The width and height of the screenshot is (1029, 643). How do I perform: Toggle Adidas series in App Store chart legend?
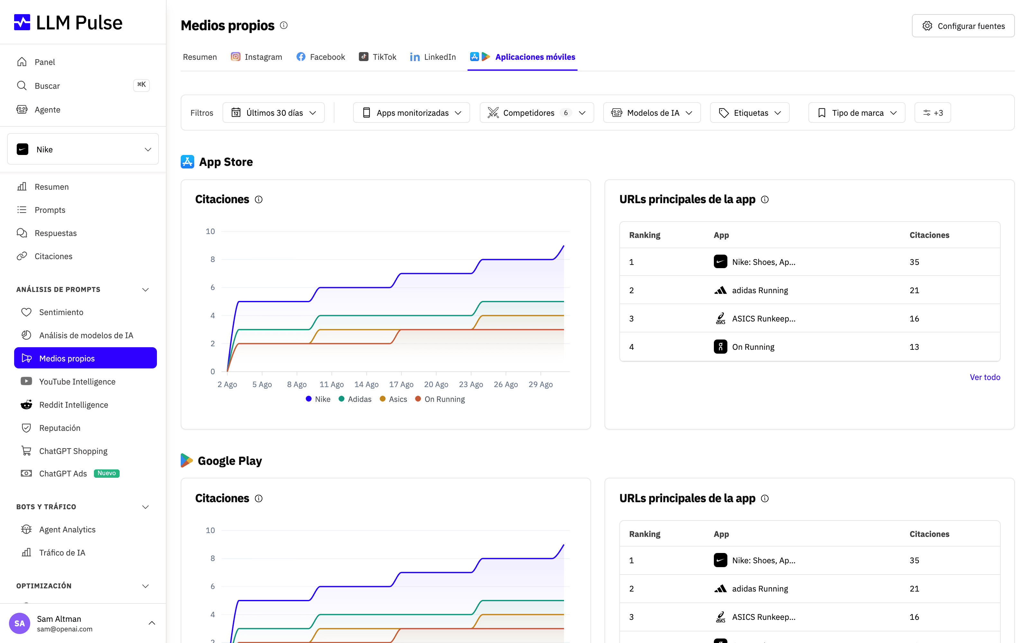tap(355, 399)
